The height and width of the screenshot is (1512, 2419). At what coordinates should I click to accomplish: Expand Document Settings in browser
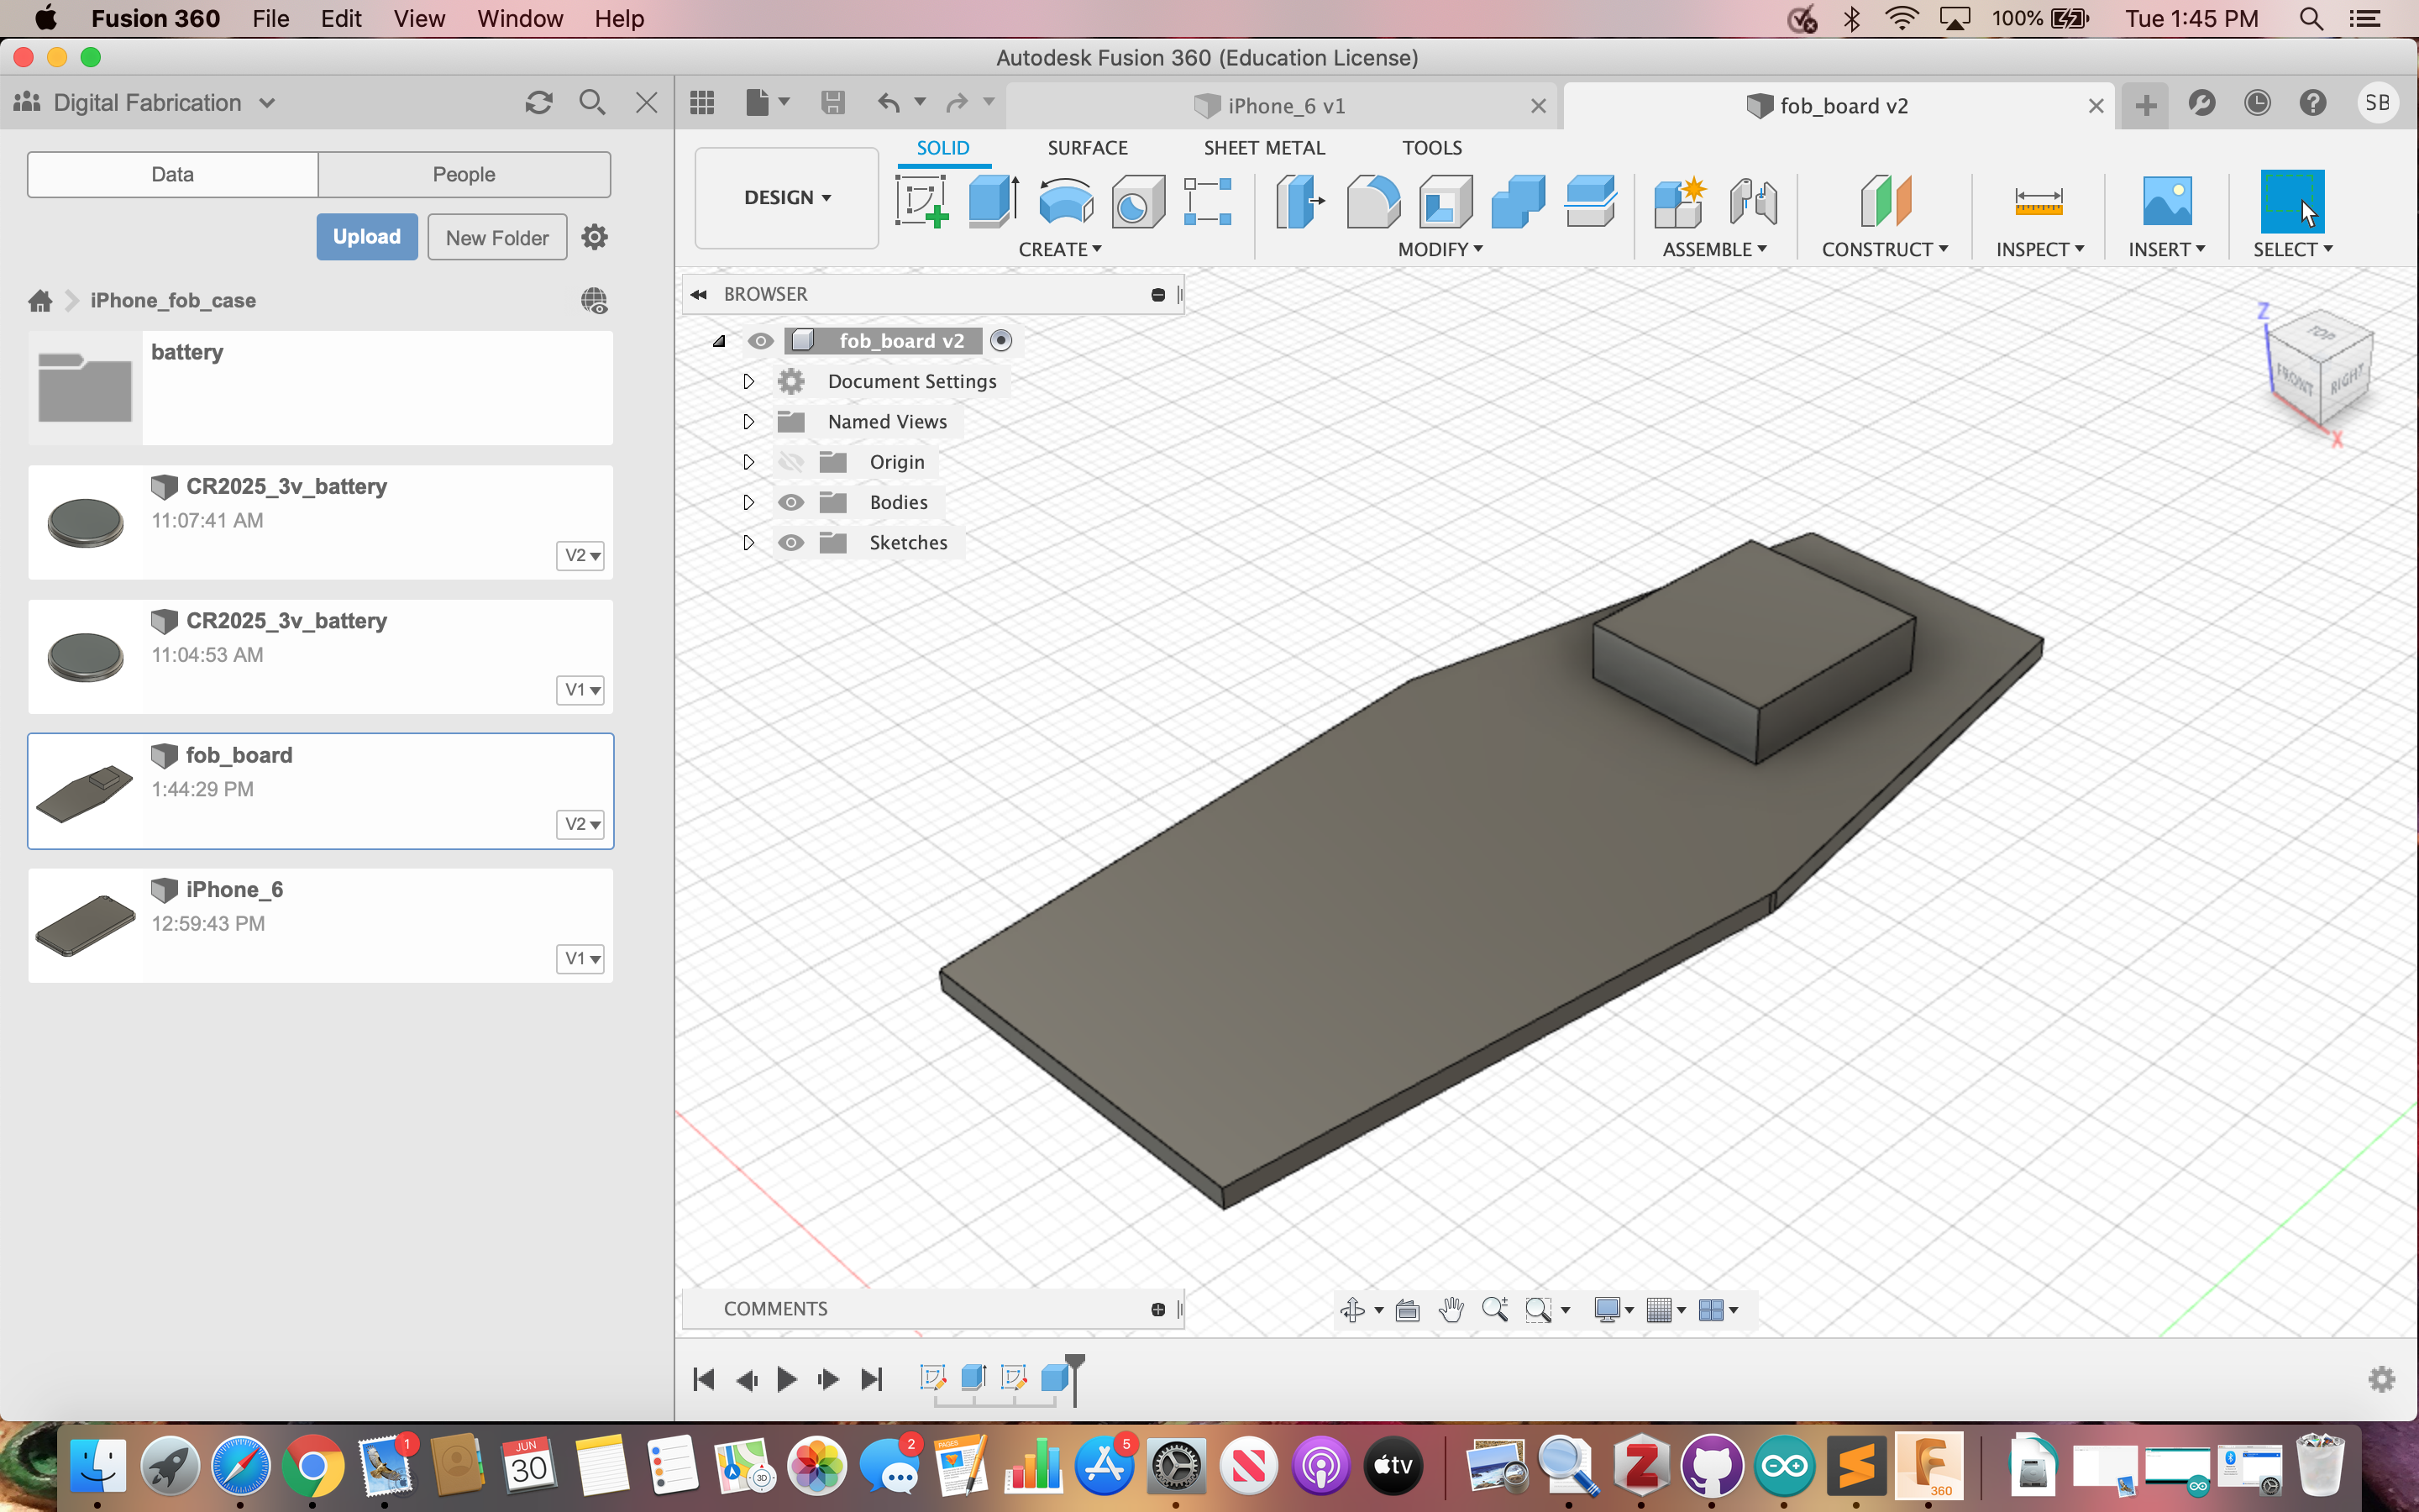(749, 380)
